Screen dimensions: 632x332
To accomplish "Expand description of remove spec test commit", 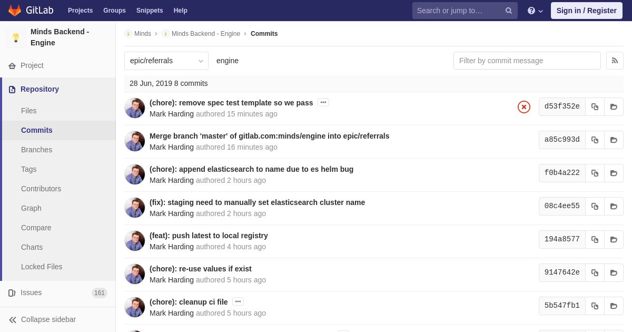I will point(323,102).
